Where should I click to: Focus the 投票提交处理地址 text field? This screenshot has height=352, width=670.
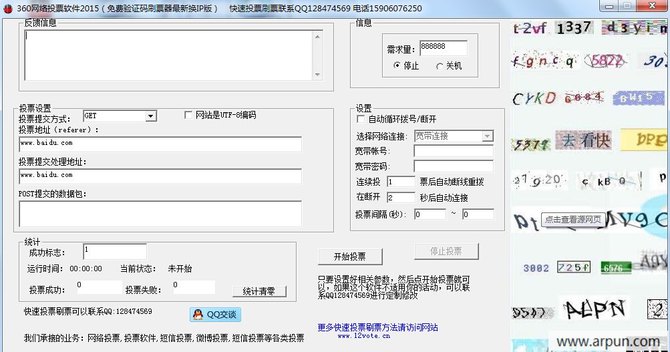click(160, 176)
